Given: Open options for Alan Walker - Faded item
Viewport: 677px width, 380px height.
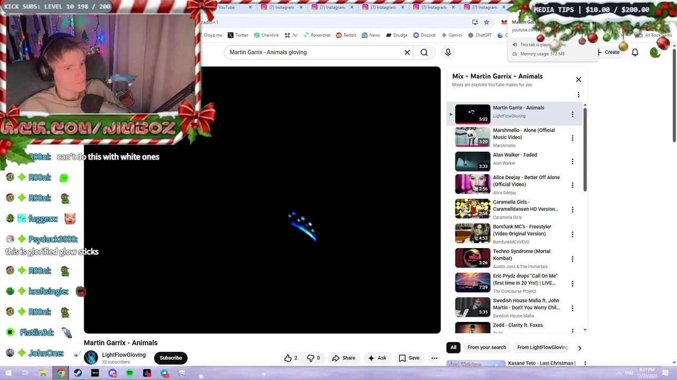Looking at the screenshot, I should [x=572, y=161].
